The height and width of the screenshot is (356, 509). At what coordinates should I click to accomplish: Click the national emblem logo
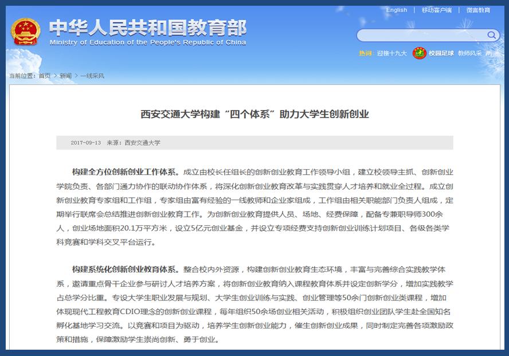coord(26,32)
